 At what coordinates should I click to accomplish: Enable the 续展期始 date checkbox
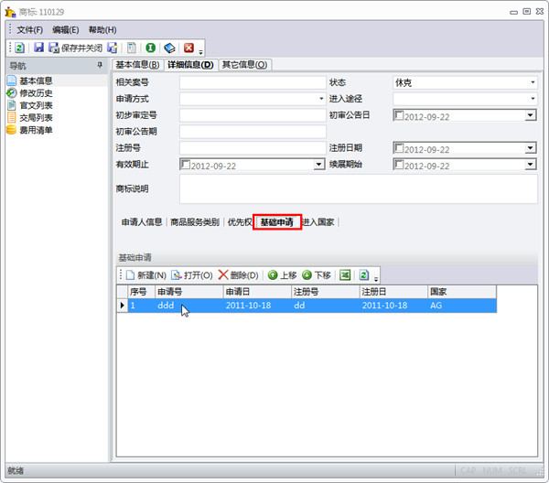(399, 164)
